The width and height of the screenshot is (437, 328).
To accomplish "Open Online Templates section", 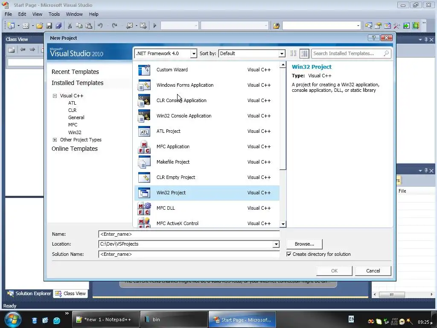I will click(x=75, y=149).
